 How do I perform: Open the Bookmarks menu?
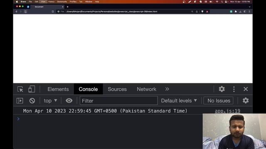click(62, 2)
